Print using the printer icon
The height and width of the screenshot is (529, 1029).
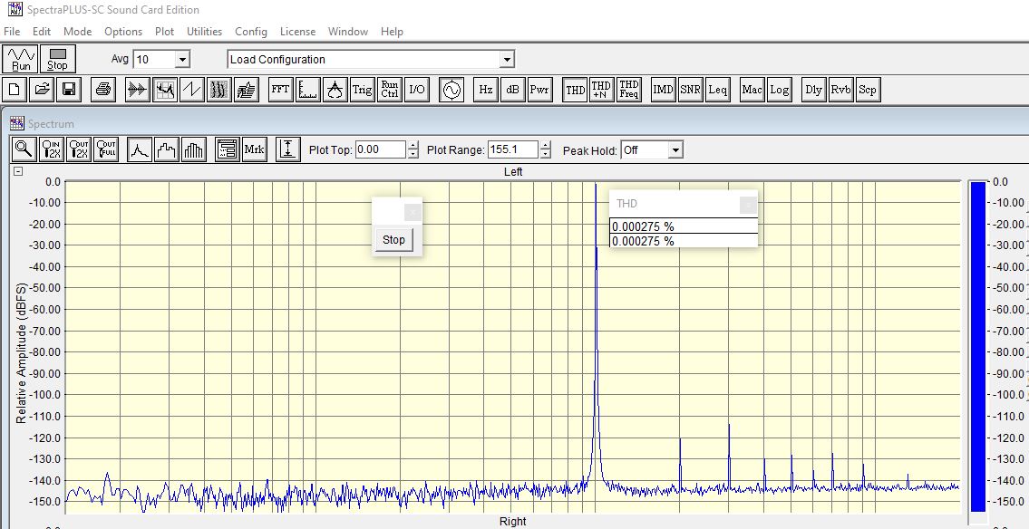pyautogui.click(x=103, y=89)
